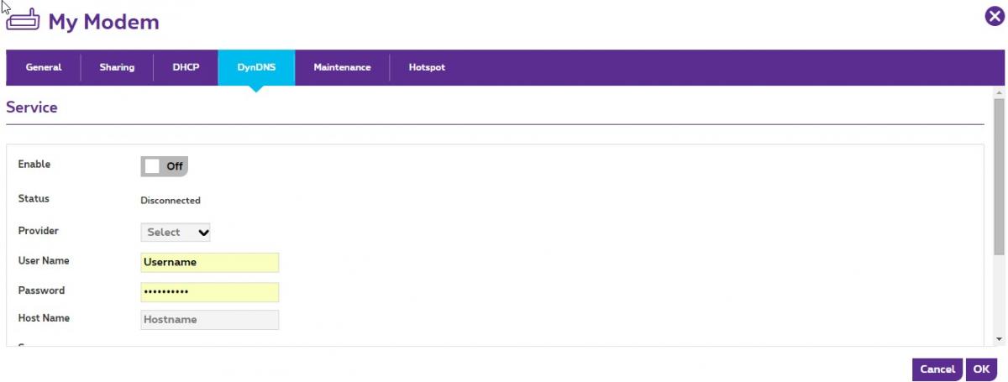Click the scroll down arrow of scrollbar

999,338
